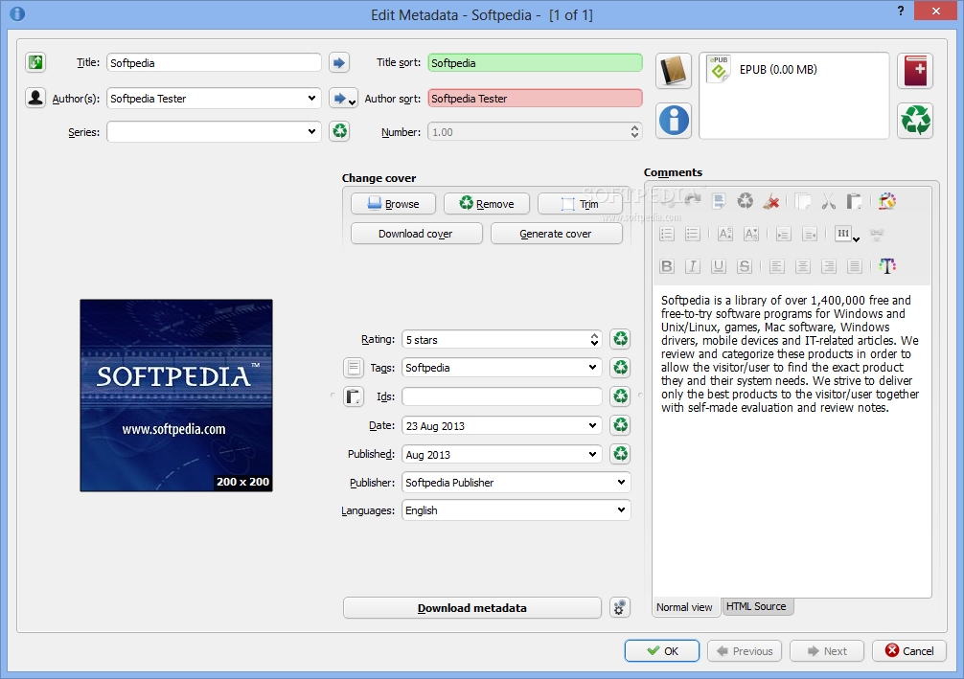Viewport: 964px width, 679px height.
Task: Adjust the Rating stepper arrows
Action: click(594, 339)
